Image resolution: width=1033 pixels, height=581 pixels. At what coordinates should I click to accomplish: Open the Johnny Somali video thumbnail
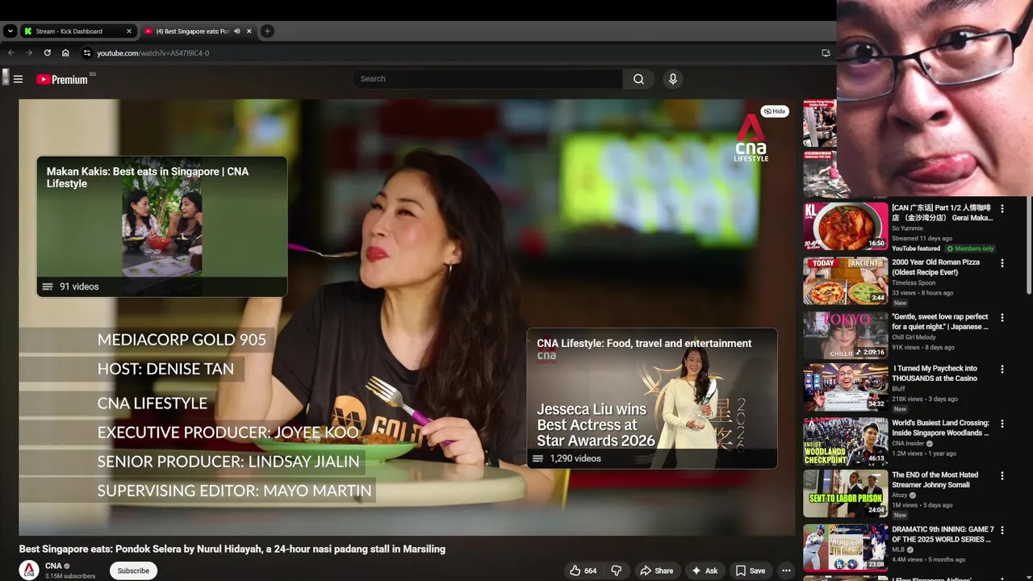tap(845, 494)
